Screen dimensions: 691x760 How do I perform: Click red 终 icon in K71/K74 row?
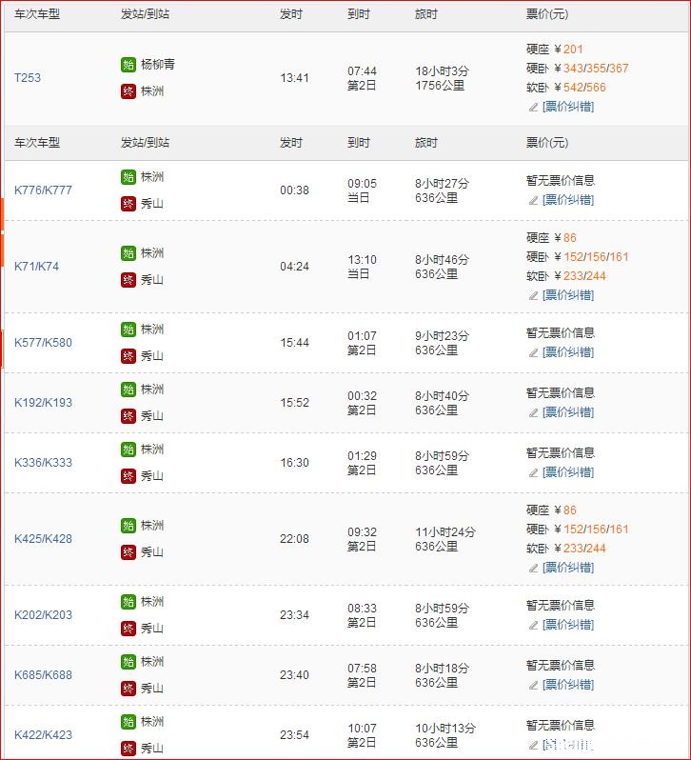coord(128,280)
